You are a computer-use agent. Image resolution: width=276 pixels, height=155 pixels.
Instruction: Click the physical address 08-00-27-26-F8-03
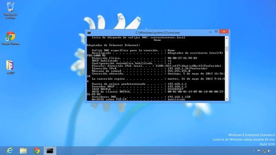[182, 58]
